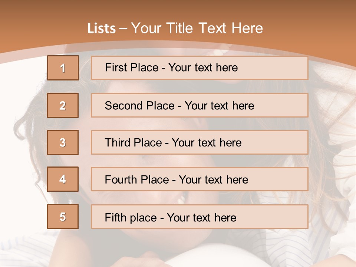The width and height of the screenshot is (356, 267).
Task: Click 'First Place - Your text here' text
Action: click(x=171, y=67)
